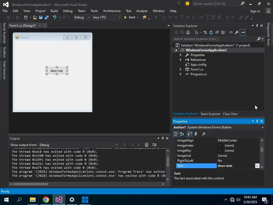Click the New Project toolbar icon
This screenshot has height=205, width=273.
tap(26, 17)
